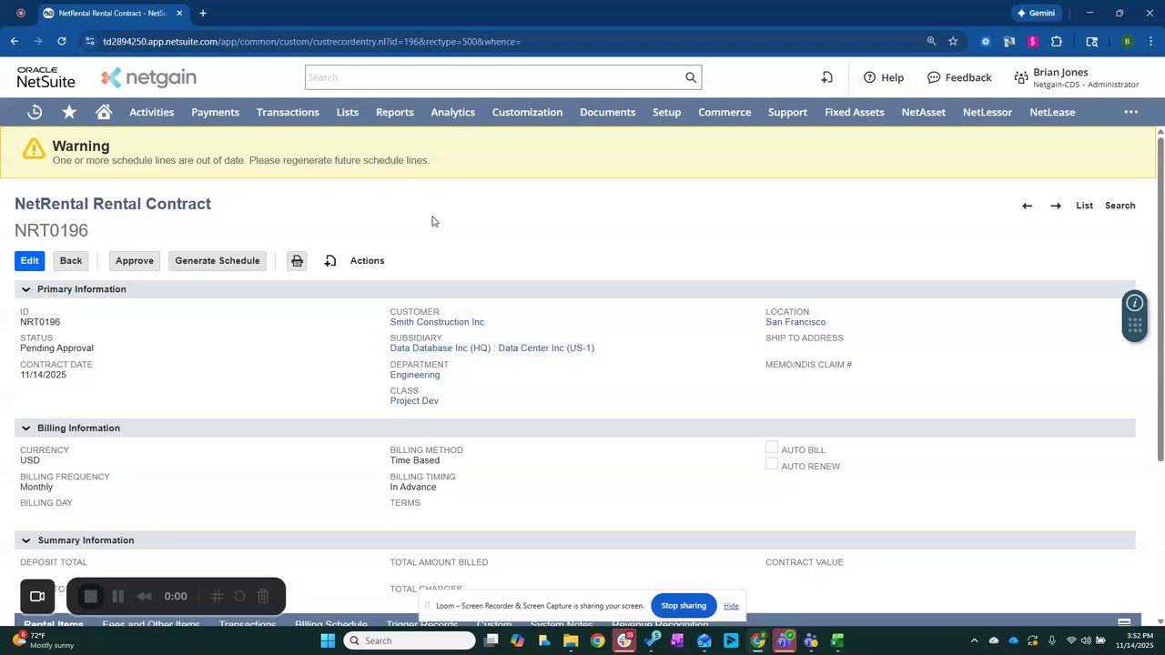The image size is (1165, 655).
Task: Open the Smith Construction Inc. customer link
Action: [438, 322]
